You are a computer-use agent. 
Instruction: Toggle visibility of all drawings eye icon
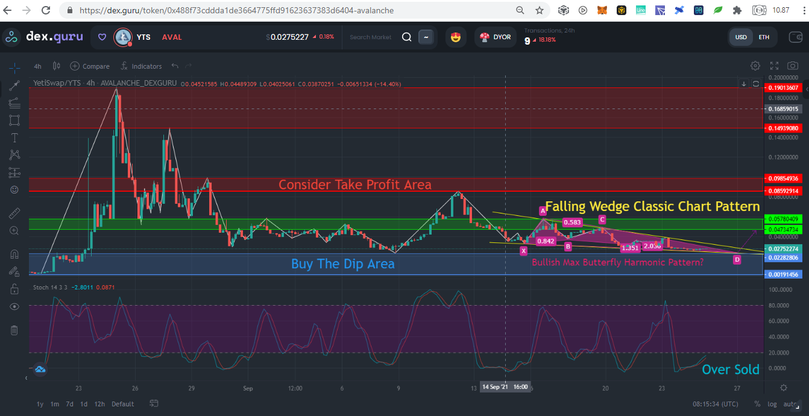(14, 306)
